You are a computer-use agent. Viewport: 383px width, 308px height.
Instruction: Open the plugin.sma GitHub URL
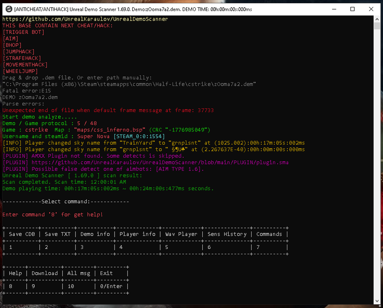coord(160,162)
